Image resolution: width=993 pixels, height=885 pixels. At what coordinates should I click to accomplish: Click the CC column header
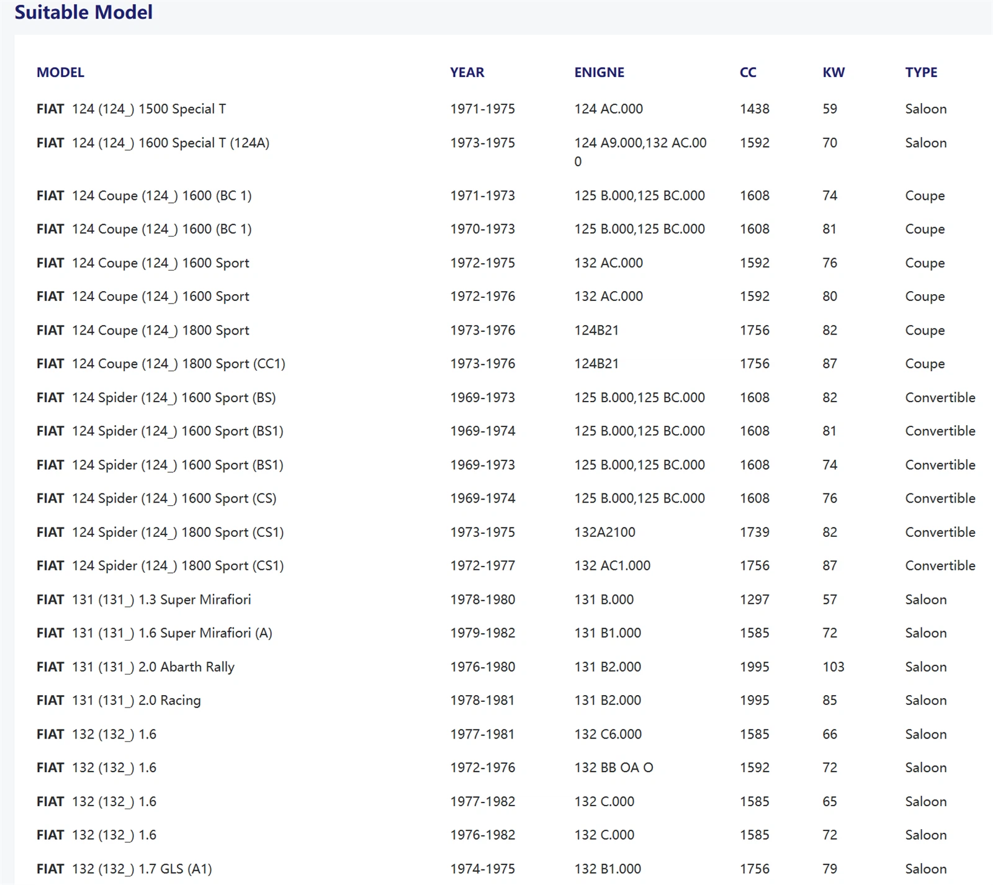748,72
